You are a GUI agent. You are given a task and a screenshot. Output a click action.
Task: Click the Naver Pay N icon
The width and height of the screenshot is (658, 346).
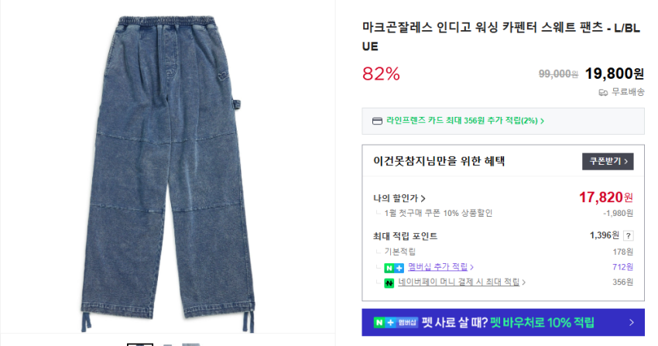(x=389, y=283)
